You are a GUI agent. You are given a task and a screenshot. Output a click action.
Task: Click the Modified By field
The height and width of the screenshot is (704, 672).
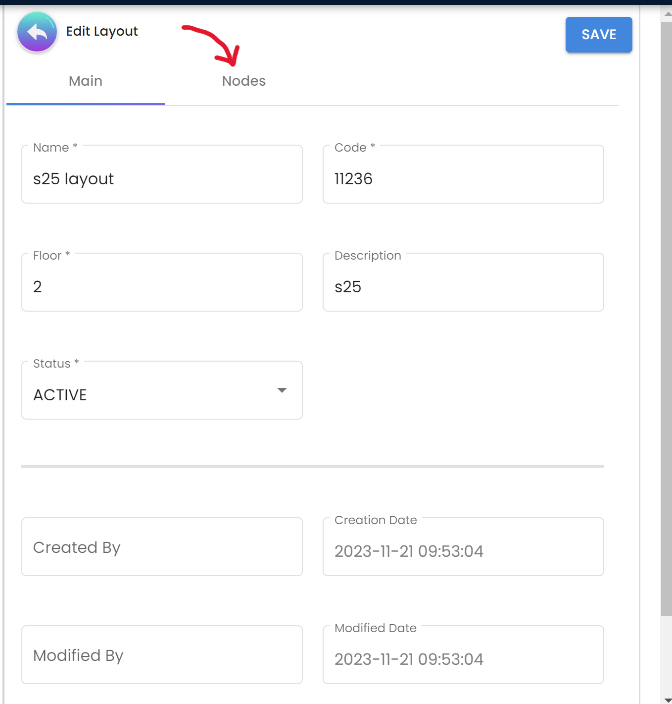pos(162,655)
